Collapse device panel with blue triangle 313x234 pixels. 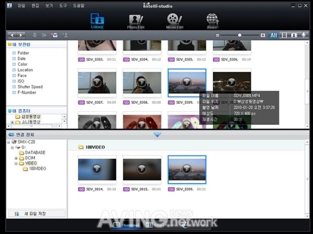[x=158, y=135]
